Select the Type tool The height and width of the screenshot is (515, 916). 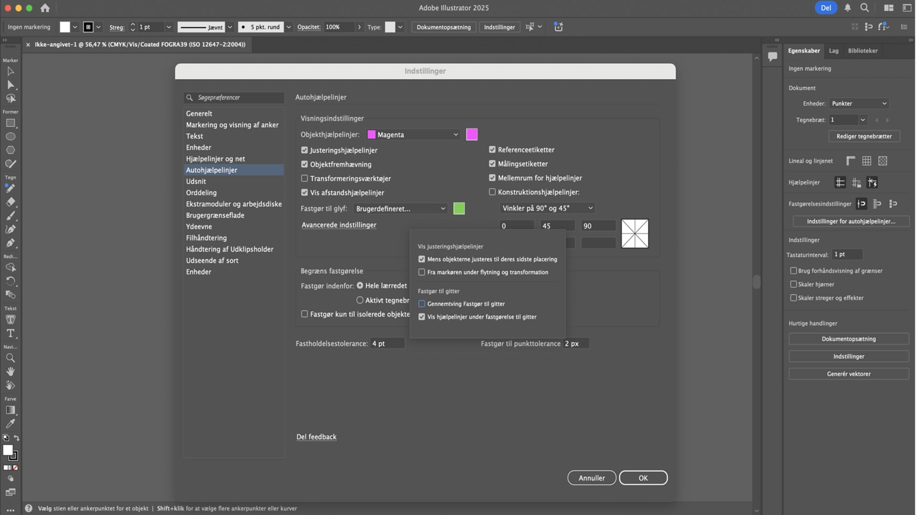(x=10, y=333)
